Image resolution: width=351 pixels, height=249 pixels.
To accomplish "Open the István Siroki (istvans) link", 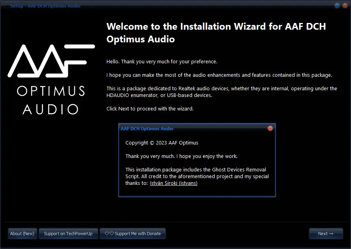I will click(x=173, y=183).
